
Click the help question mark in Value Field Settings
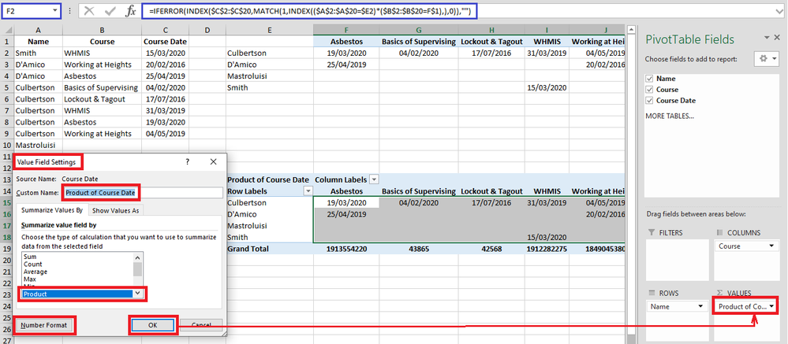(188, 161)
